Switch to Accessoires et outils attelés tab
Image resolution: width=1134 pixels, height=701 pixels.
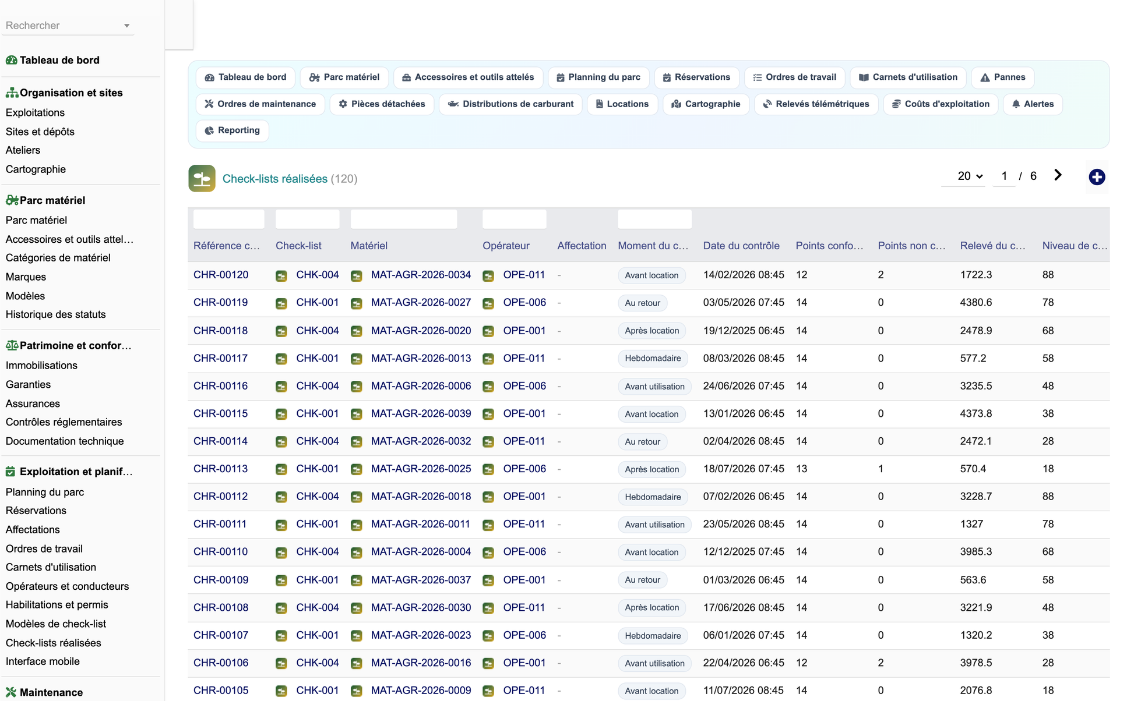(x=468, y=77)
